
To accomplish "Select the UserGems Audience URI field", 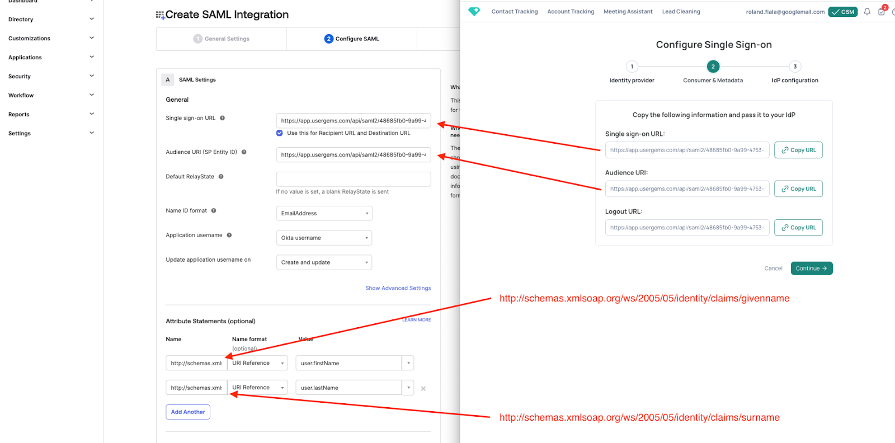I will (x=687, y=189).
